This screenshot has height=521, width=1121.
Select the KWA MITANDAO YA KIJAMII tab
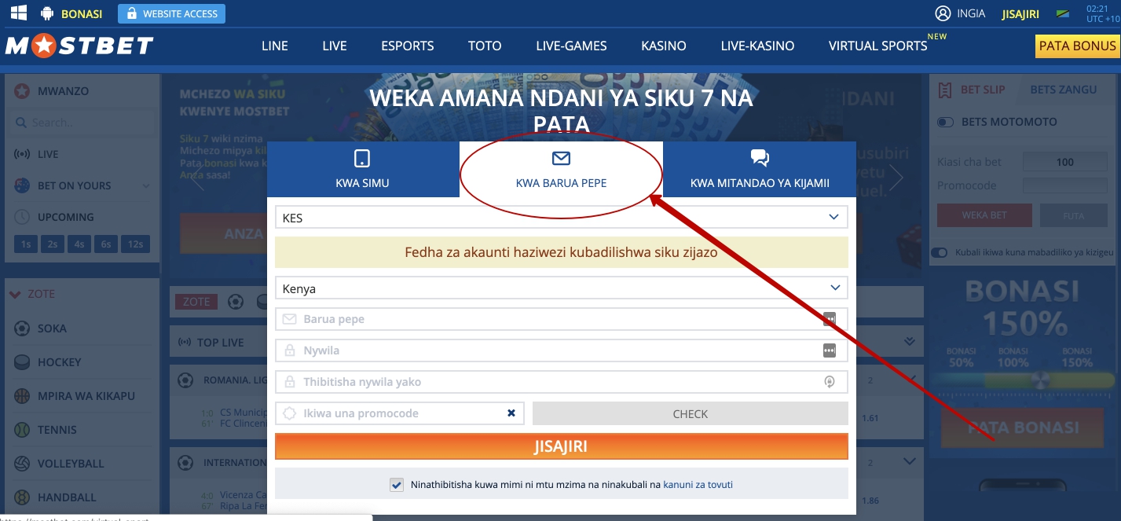pyautogui.click(x=760, y=170)
